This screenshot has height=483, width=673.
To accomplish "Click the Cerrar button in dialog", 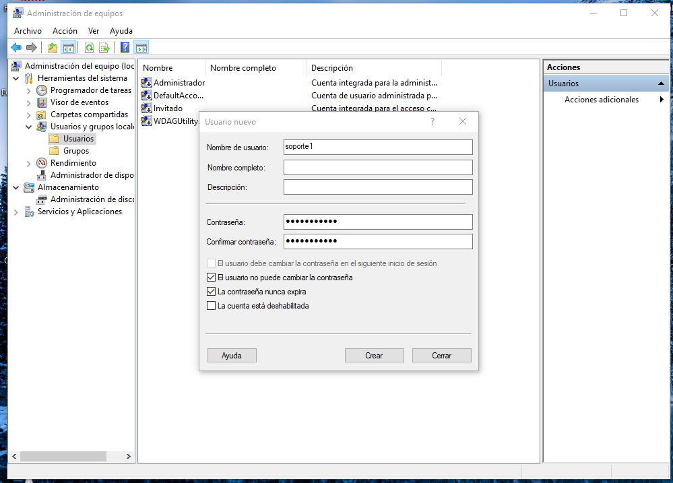I will click(x=441, y=356).
